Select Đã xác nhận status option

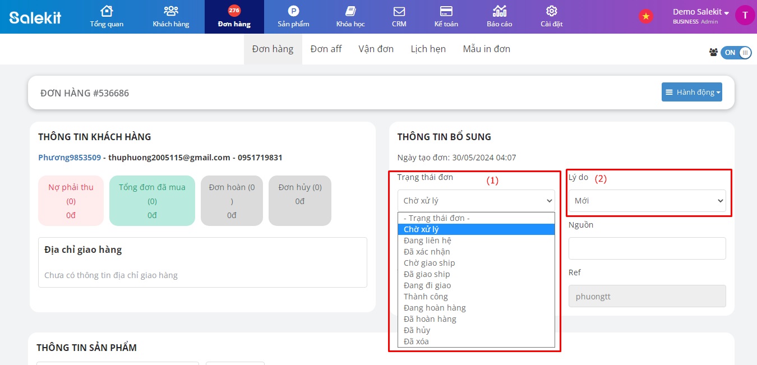427,252
